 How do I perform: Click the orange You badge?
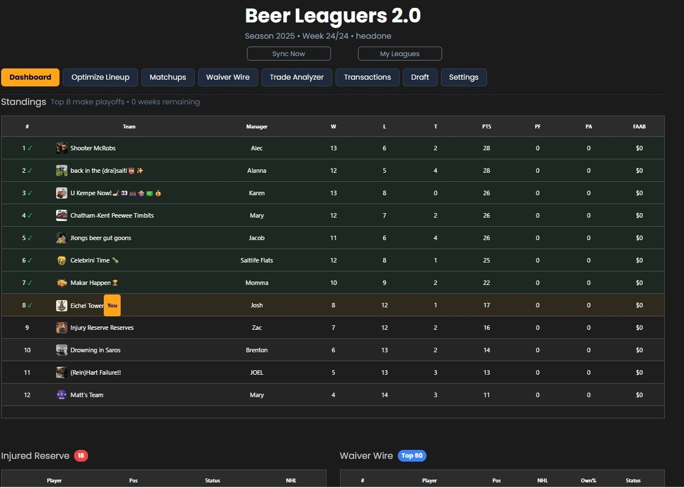[112, 305]
